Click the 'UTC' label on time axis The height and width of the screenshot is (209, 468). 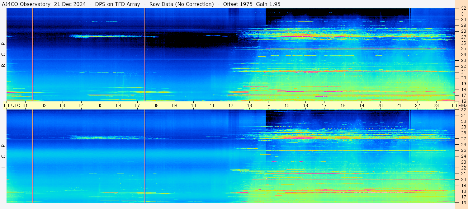pos(16,105)
